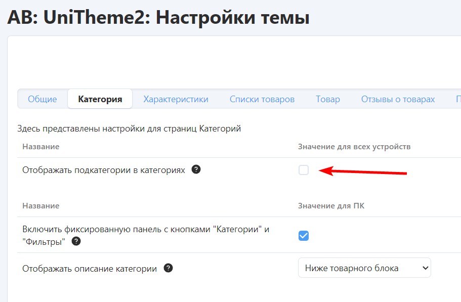461x302 pixels.
Task: Open help tooltip for subcategories display setting
Action: pos(196,169)
